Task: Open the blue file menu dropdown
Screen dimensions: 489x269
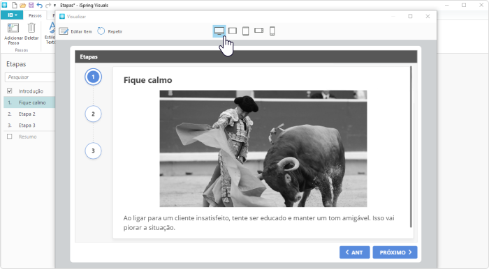Action: [x=12, y=15]
